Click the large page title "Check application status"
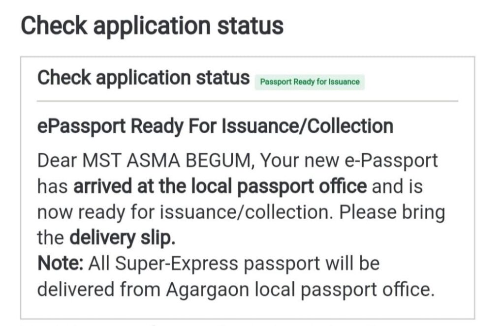 (x=152, y=25)
